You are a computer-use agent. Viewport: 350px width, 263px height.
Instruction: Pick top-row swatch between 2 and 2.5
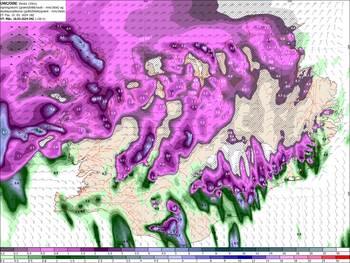(x=101, y=250)
